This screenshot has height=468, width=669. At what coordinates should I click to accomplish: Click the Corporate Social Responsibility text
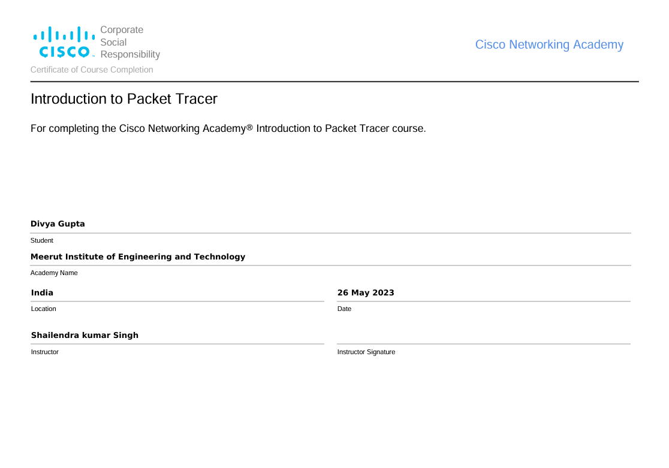[x=130, y=42]
